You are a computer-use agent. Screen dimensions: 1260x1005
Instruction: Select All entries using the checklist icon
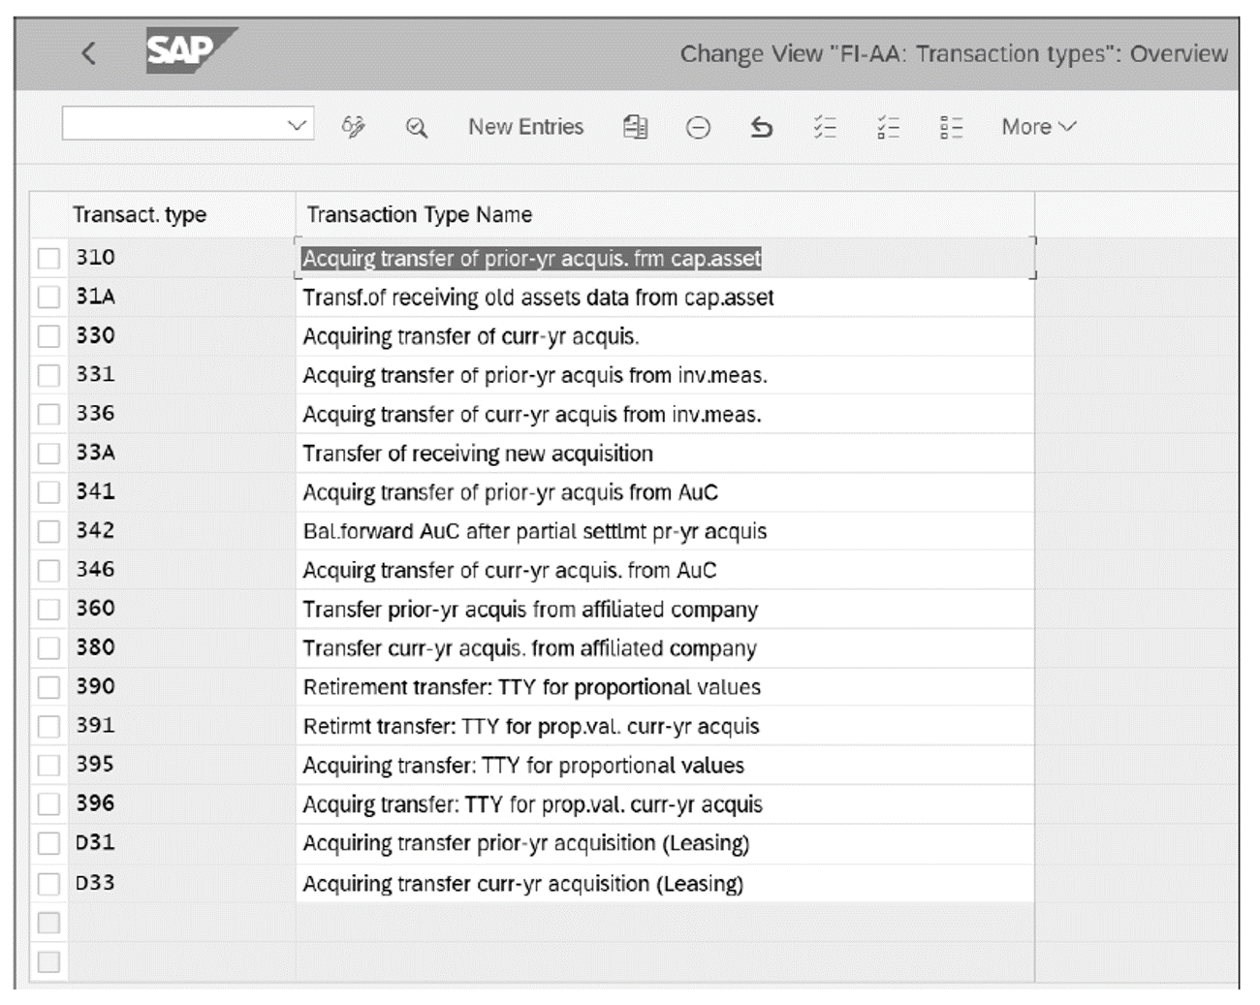(x=824, y=126)
